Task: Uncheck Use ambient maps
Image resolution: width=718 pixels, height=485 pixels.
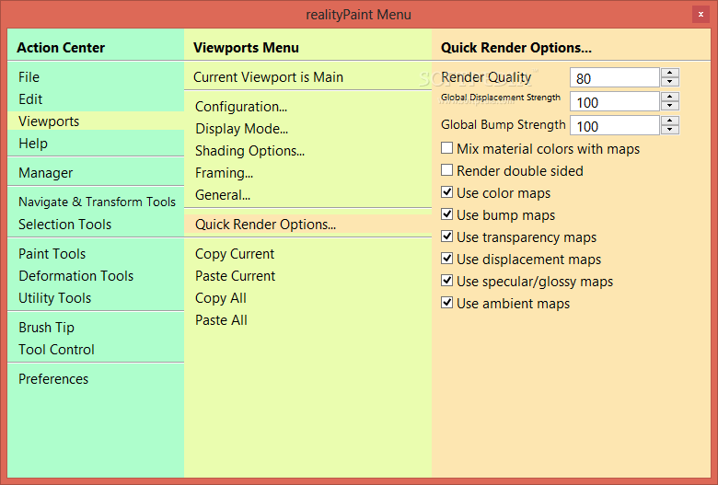Action: pyautogui.click(x=447, y=303)
